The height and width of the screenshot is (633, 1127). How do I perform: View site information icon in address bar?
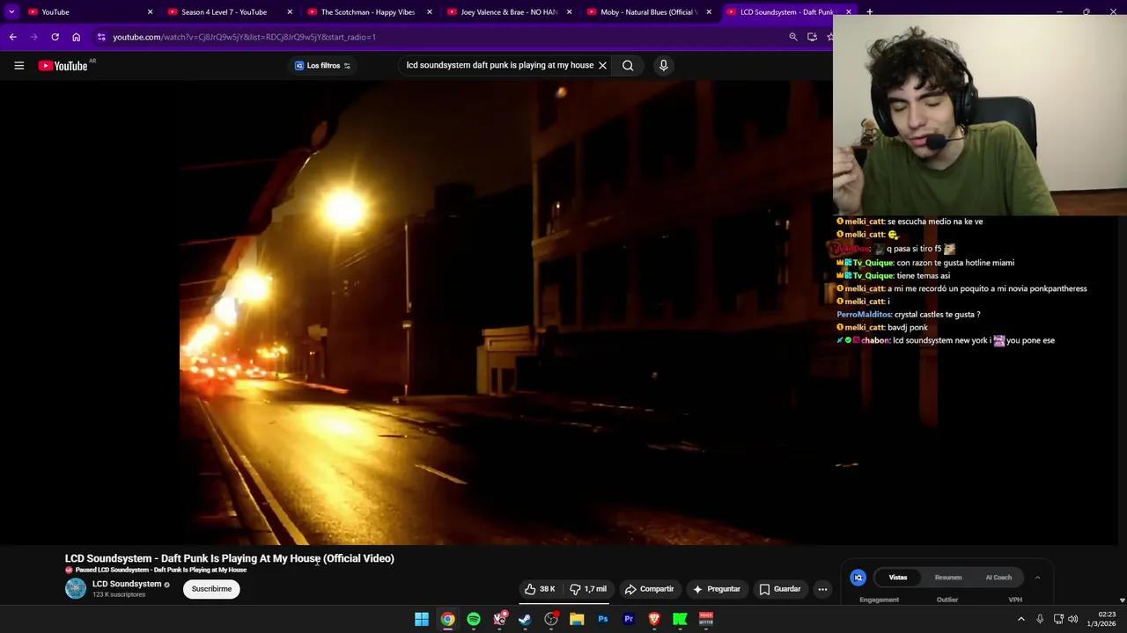(101, 37)
